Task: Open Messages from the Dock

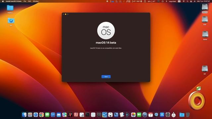Action: click(x=47, y=115)
